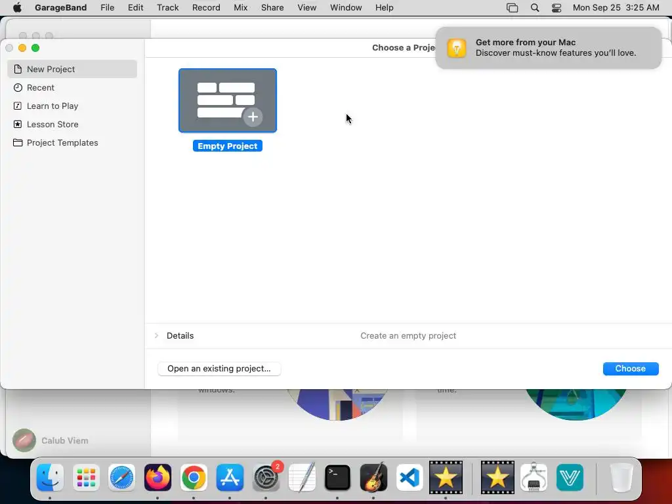Browse Project Templates in sidebar

tap(72, 142)
